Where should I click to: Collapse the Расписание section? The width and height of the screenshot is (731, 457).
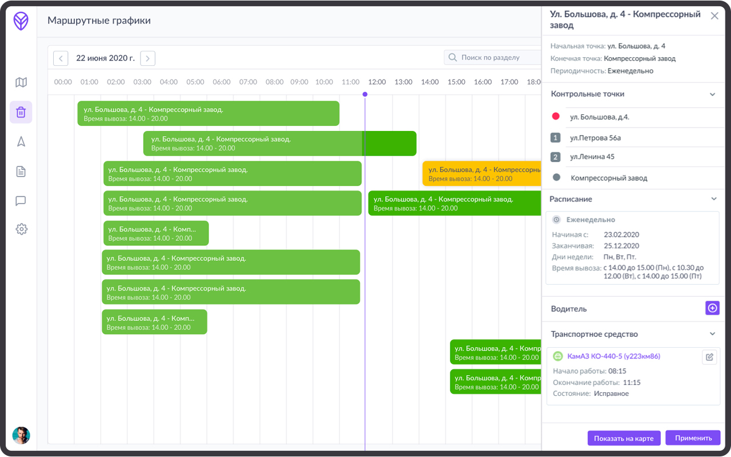(x=713, y=199)
